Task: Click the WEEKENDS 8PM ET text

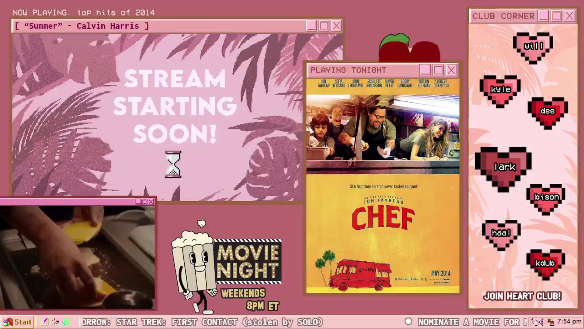Action: click(x=250, y=299)
